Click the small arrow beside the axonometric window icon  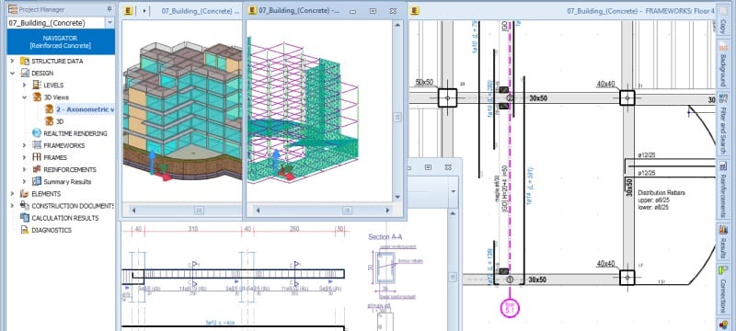(x=144, y=10)
